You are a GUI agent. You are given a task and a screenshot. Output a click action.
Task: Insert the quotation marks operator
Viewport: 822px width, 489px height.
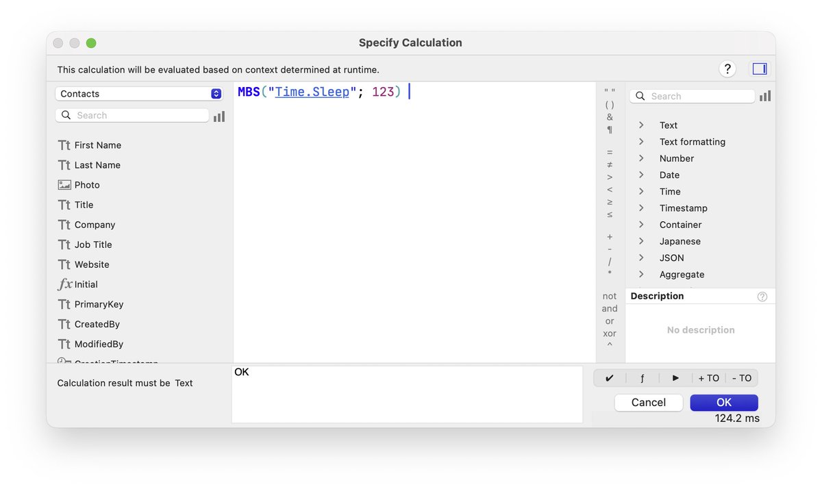(x=610, y=92)
